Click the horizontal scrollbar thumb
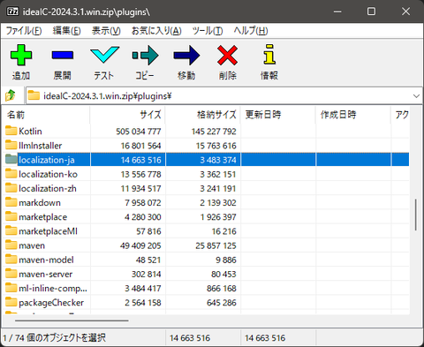 coord(72,321)
